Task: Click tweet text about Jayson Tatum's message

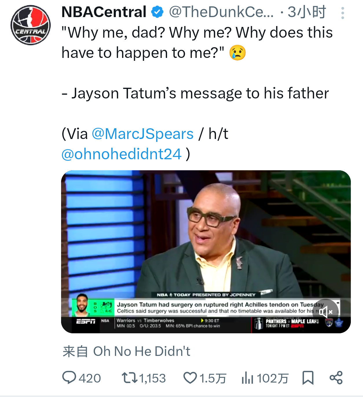Action: pyautogui.click(x=195, y=93)
